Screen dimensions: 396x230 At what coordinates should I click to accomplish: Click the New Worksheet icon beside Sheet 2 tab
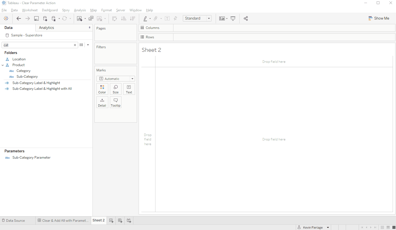click(111, 220)
